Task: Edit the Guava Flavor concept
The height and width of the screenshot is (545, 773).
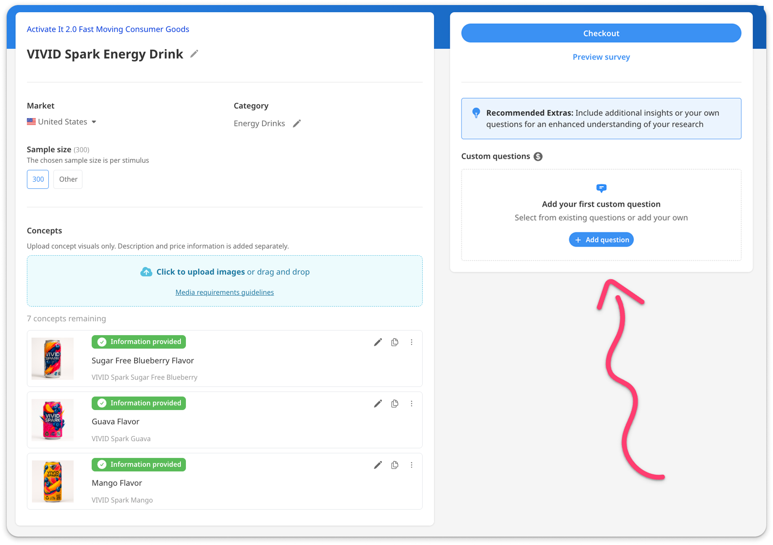Action: 378,404
